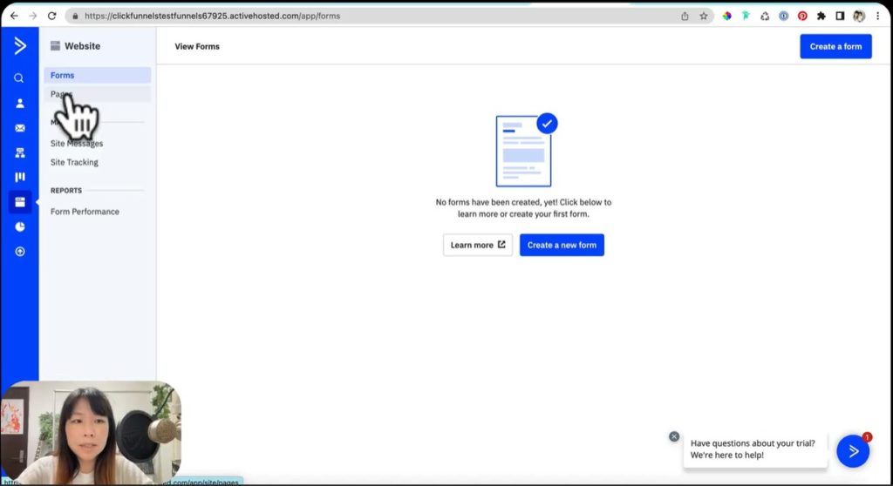Bookmark page with star icon

pos(704,16)
